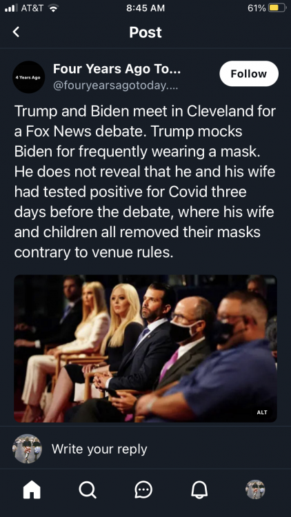Open the Chat messages tab
This screenshot has height=517, width=291.
click(x=143, y=489)
